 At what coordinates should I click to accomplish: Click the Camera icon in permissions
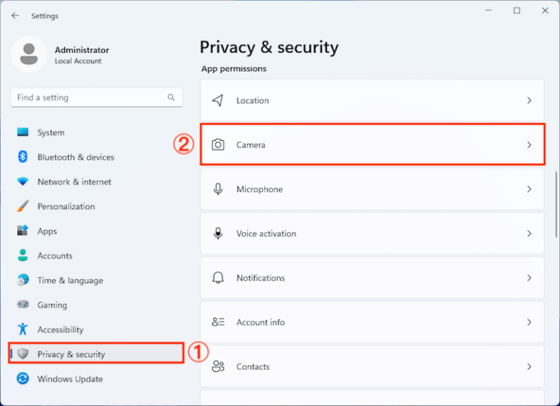(218, 145)
